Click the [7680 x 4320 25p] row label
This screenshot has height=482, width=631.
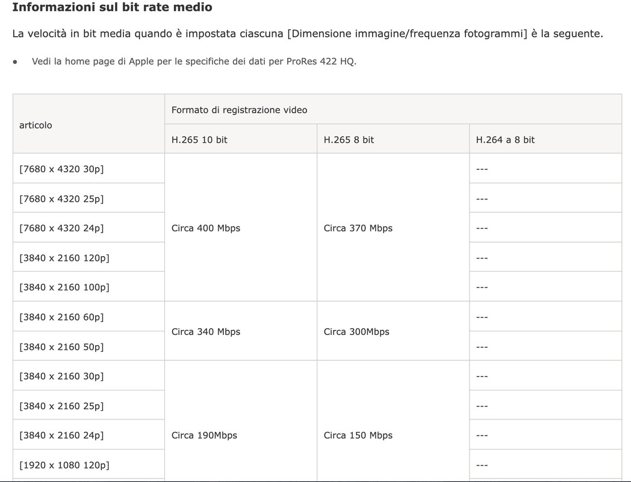pos(61,199)
